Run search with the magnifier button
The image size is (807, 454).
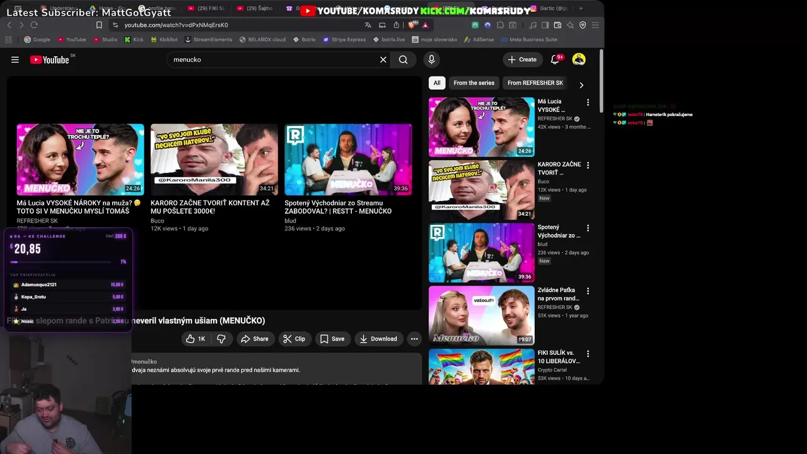[x=403, y=60]
